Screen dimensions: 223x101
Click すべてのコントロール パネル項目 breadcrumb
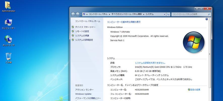pos(126,14)
